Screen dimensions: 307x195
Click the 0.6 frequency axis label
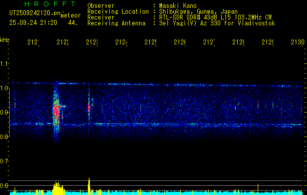tap(4, 185)
